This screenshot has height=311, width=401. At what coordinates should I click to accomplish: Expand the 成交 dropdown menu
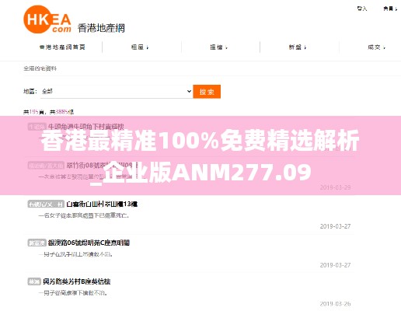point(376,47)
